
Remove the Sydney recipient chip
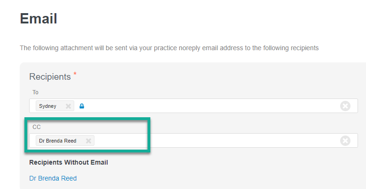pyautogui.click(x=68, y=106)
